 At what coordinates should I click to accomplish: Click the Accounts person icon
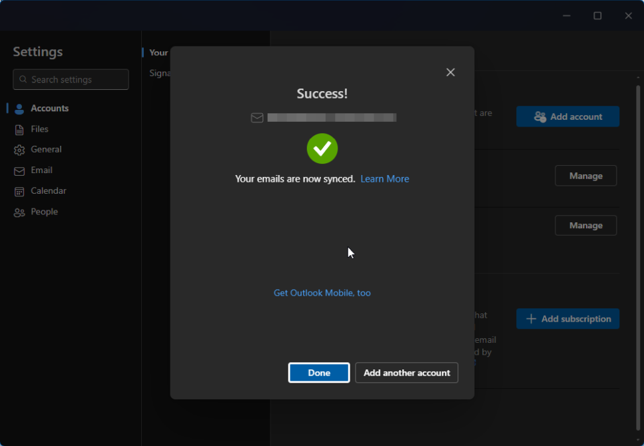tap(19, 109)
